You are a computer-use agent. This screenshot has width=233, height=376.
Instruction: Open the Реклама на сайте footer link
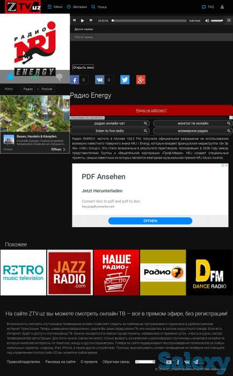61,361
